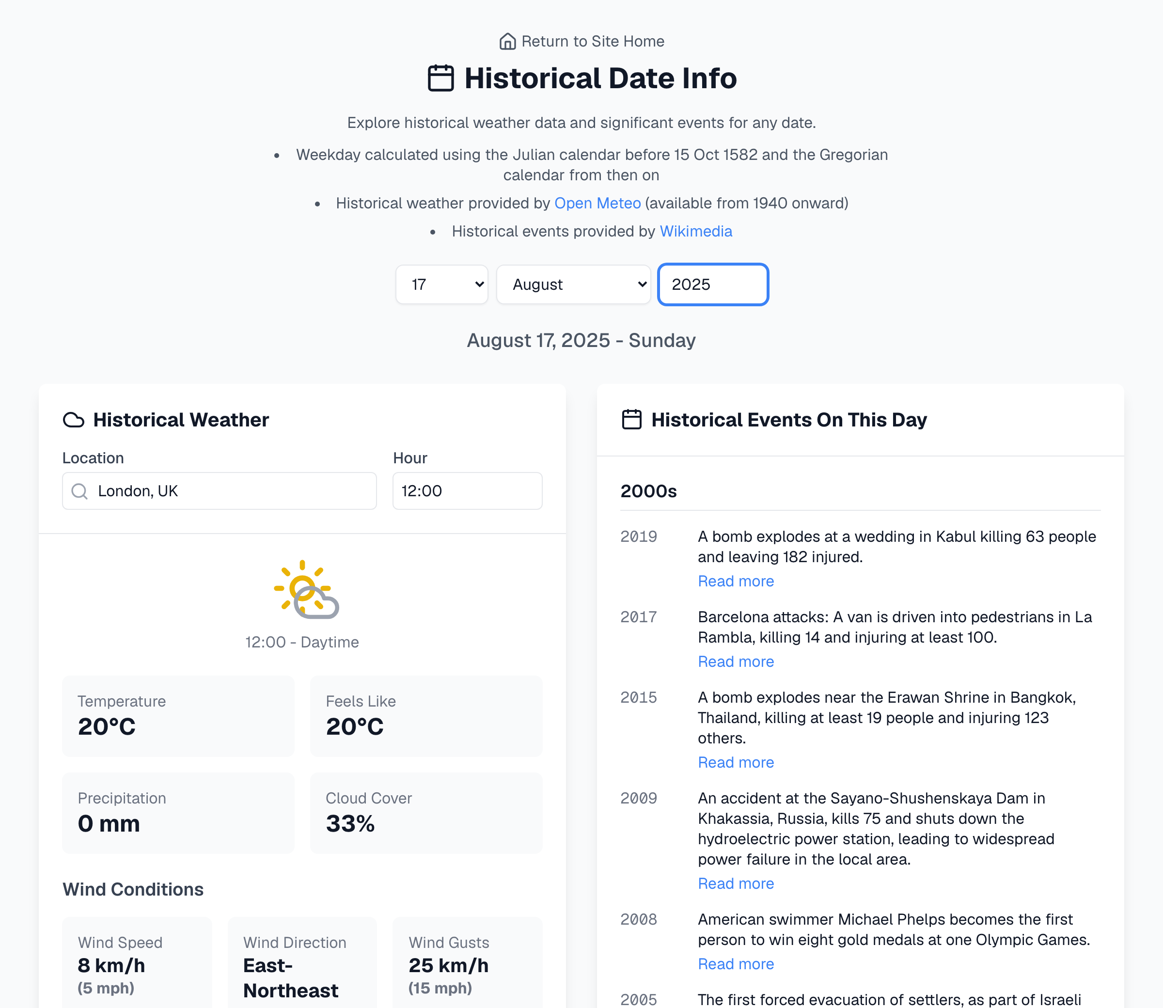Viewport: 1163px width, 1008px height.
Task: Open the day dropdown showing 17
Action: point(442,284)
